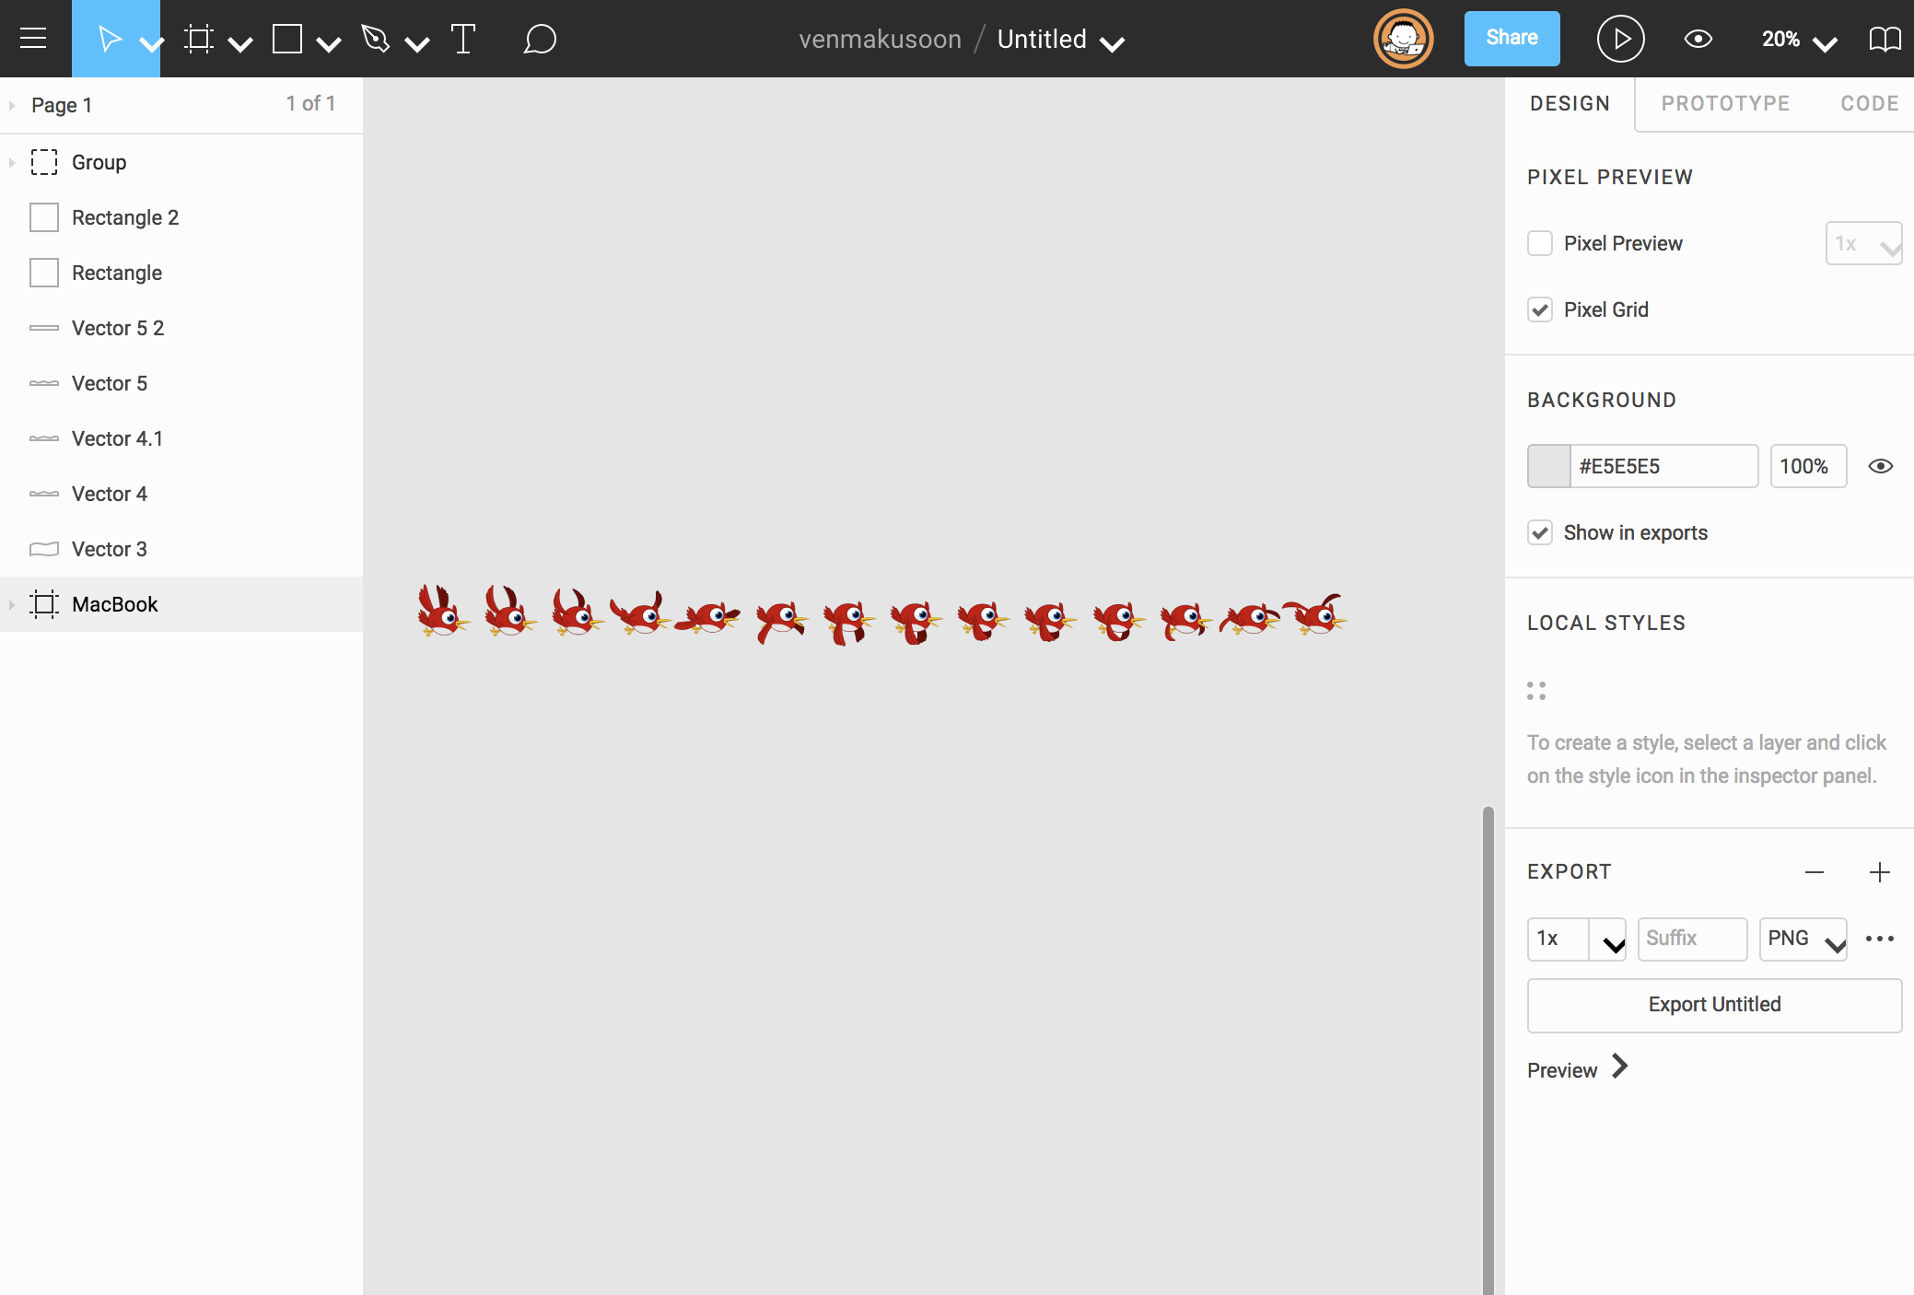The height and width of the screenshot is (1295, 1914).
Task: Open the book library icon
Action: 1885,39
